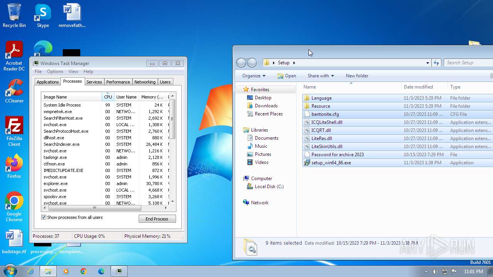Click the Chrome taskbar icon
This screenshot has height=277, width=493.
(x=84, y=271)
